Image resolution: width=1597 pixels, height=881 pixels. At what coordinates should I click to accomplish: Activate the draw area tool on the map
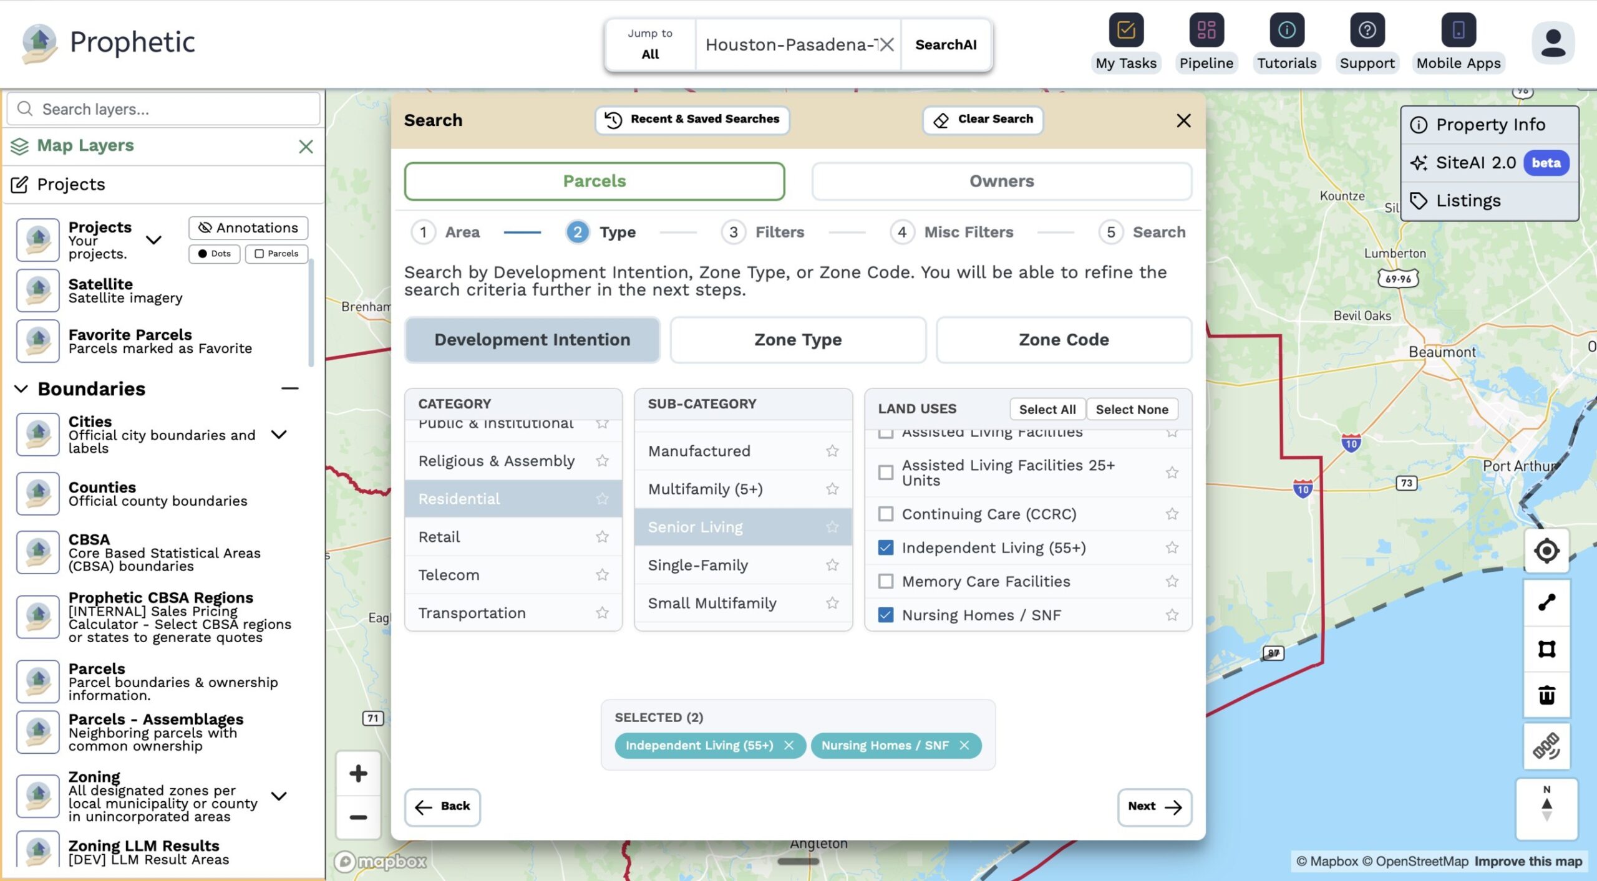[x=1546, y=648]
